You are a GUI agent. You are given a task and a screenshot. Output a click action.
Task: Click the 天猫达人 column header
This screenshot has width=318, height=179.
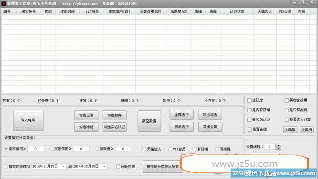[265, 11]
